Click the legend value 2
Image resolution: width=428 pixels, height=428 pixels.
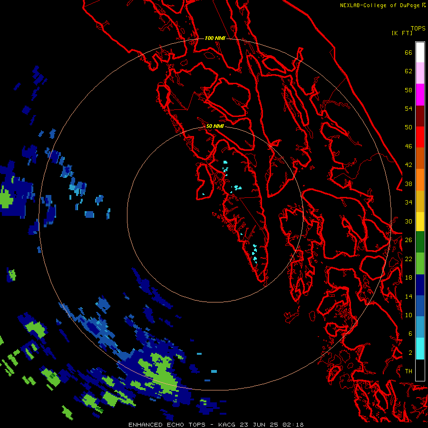coord(410,353)
